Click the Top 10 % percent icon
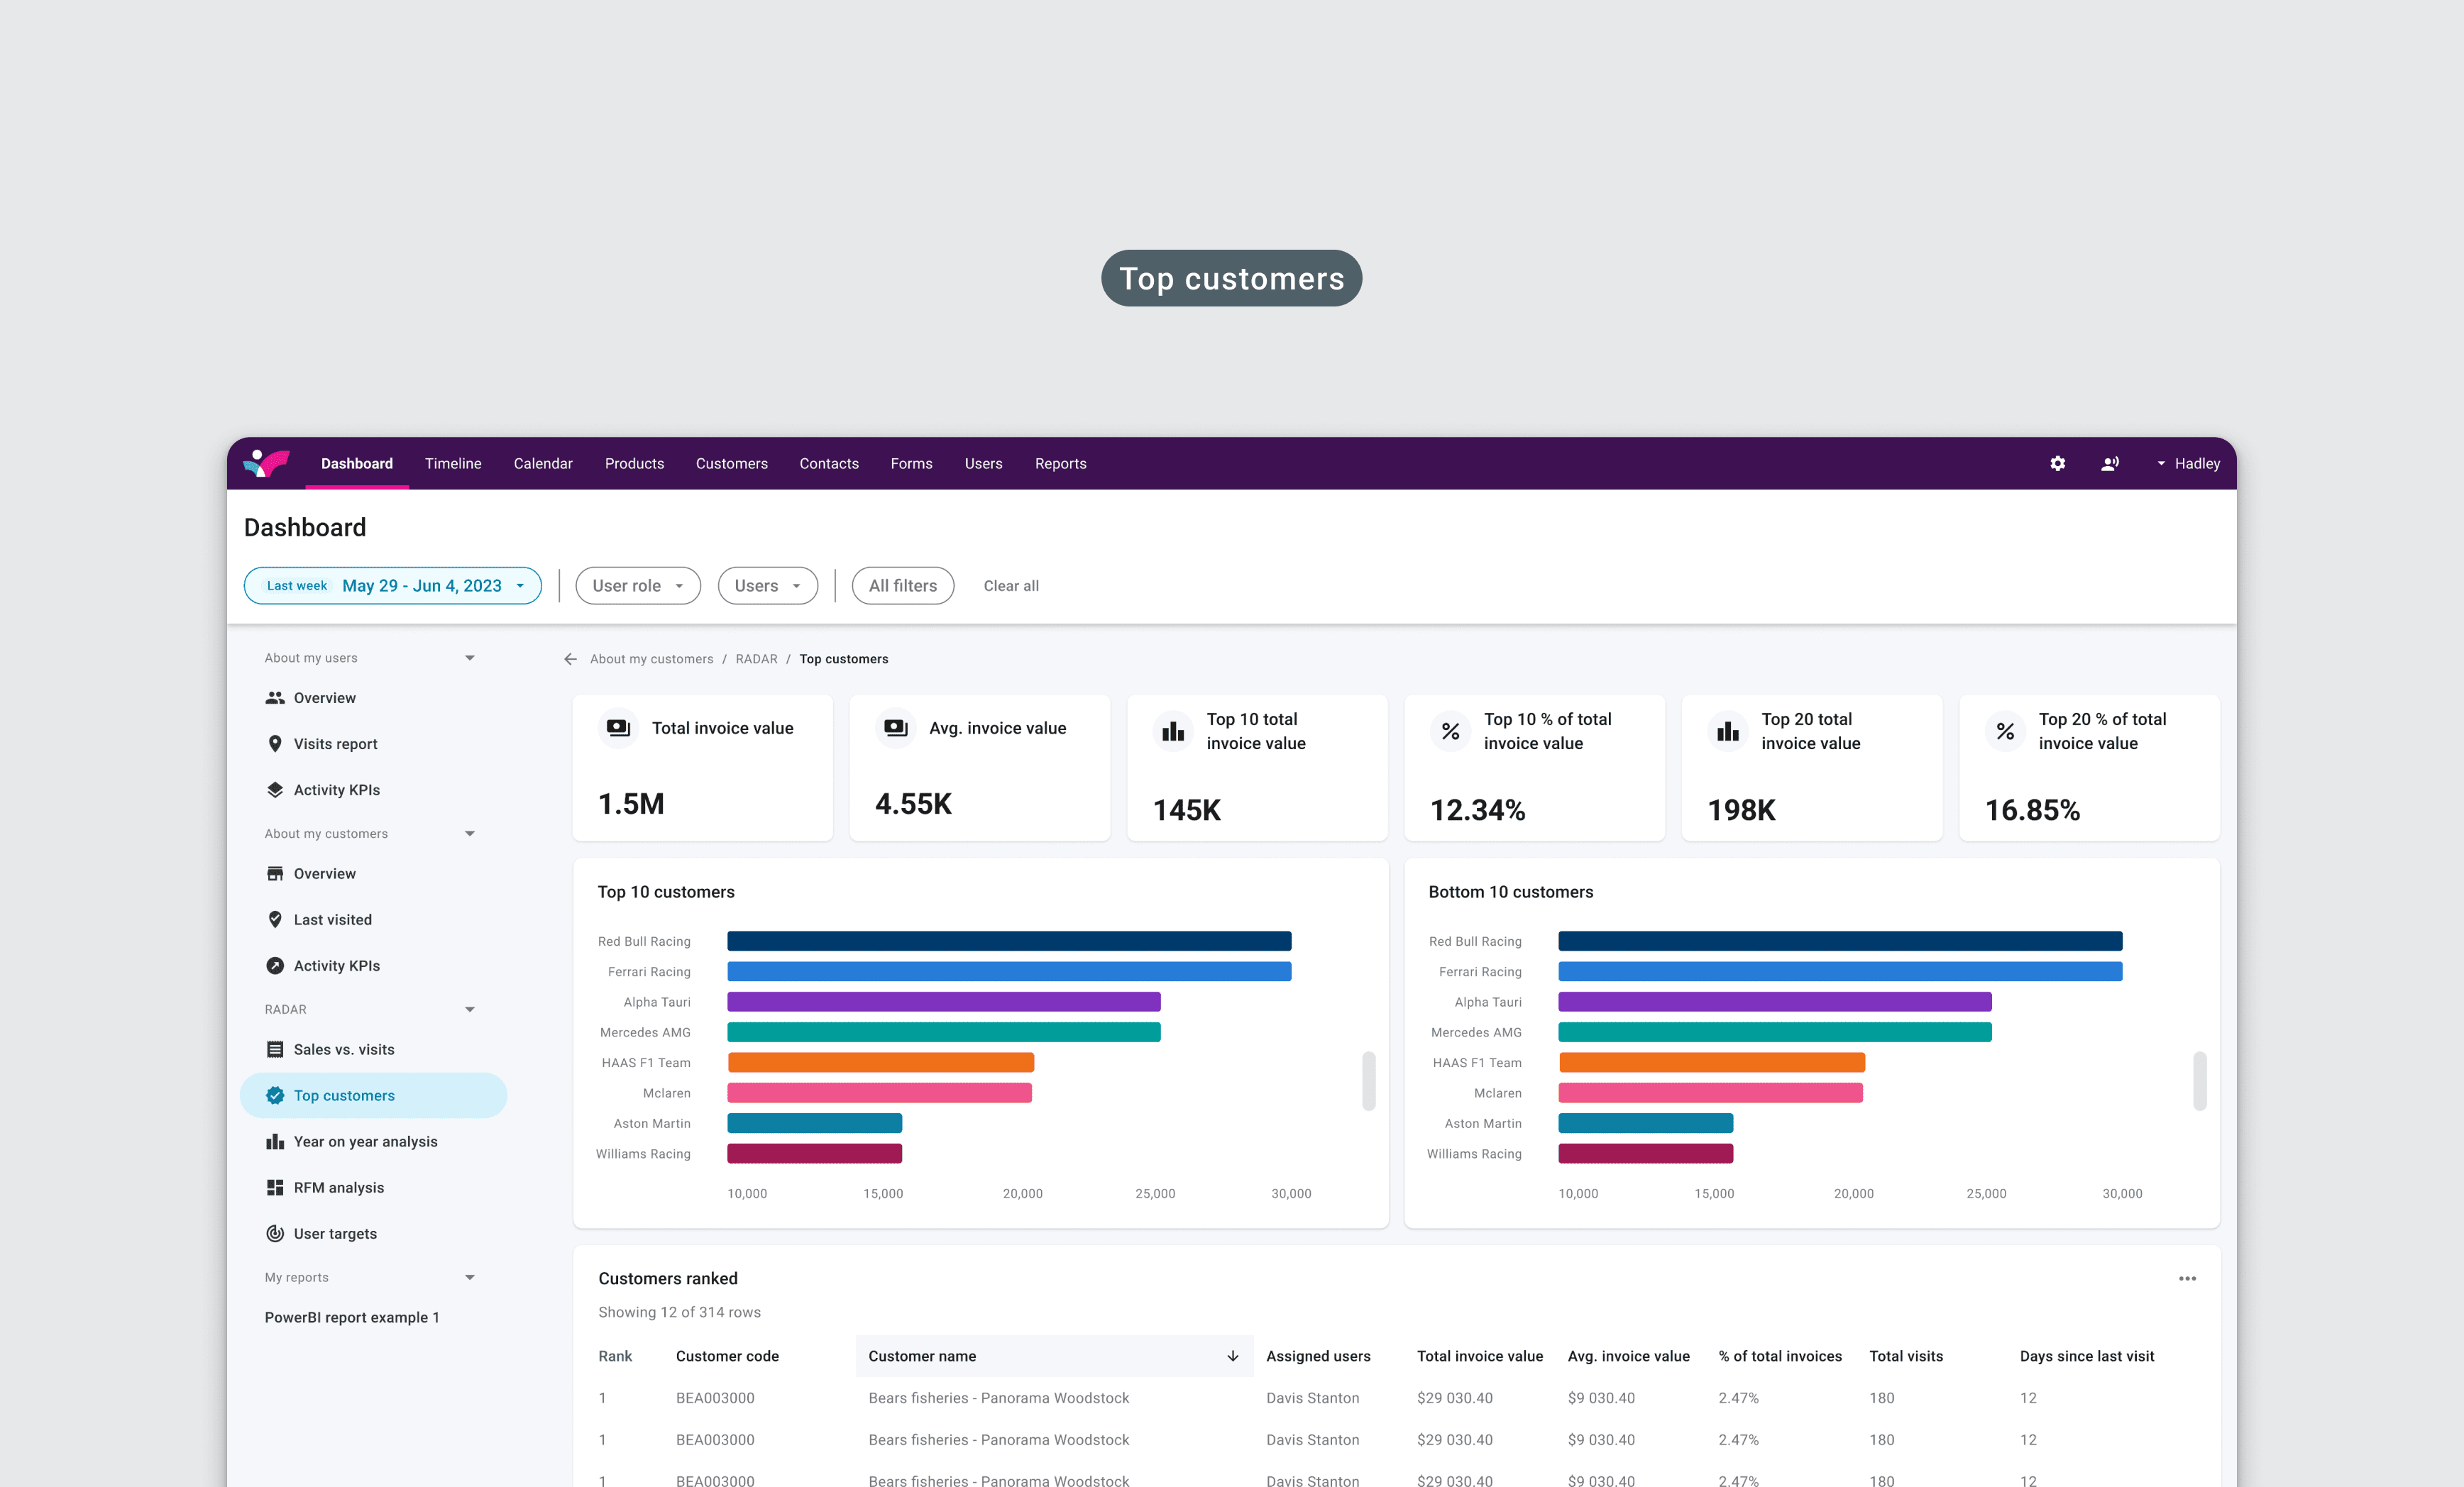The image size is (2464, 1487). pos(1450,732)
